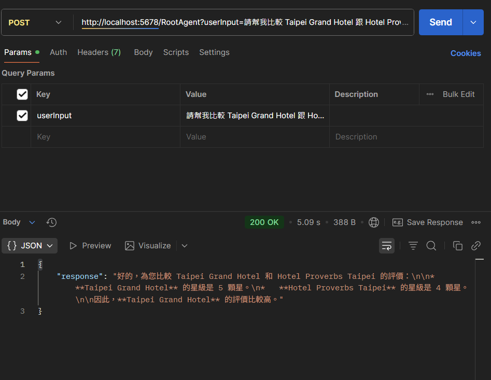Open the Settings tab
The image size is (491, 380).
214,52
